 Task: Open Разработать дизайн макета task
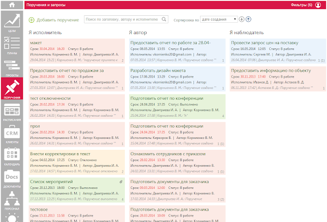click(158, 71)
